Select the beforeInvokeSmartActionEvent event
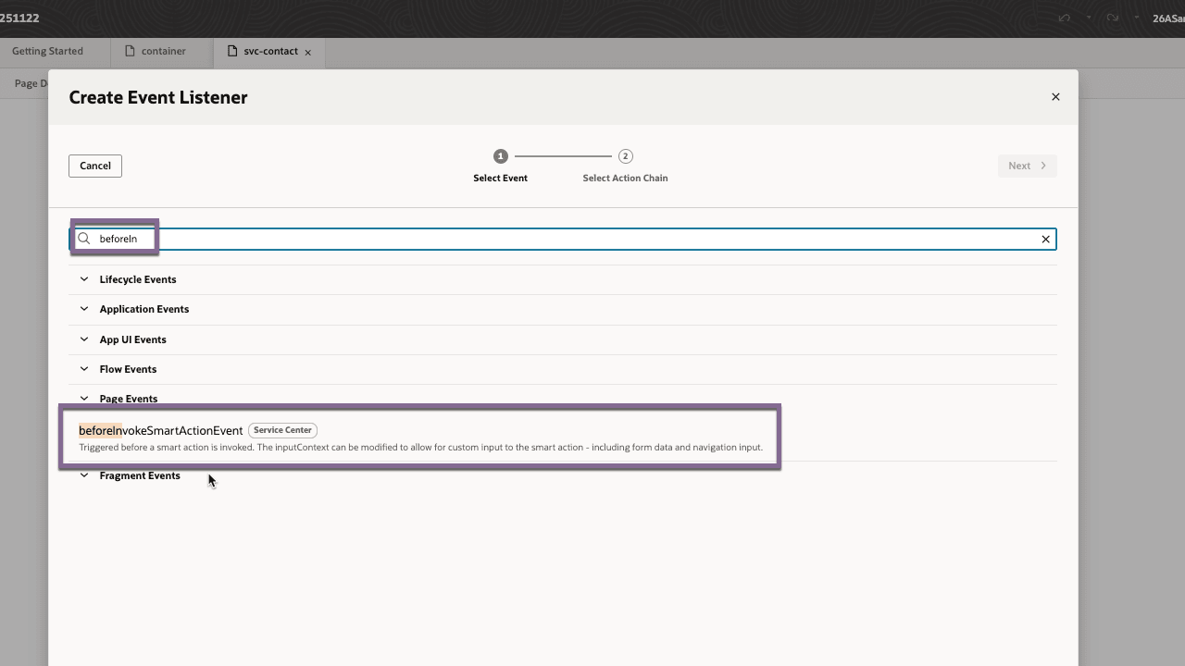Screen dimensions: 1185x666 pos(161,430)
